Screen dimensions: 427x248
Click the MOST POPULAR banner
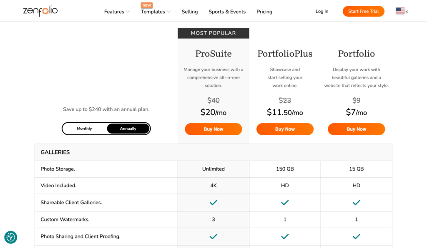213,33
